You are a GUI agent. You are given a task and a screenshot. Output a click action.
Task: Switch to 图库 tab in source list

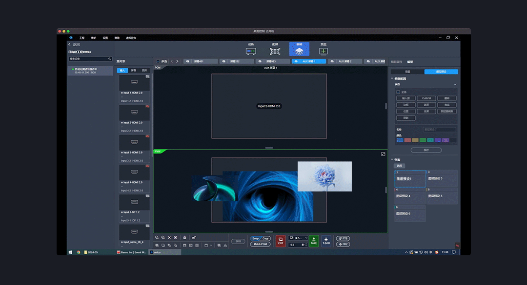(x=144, y=71)
